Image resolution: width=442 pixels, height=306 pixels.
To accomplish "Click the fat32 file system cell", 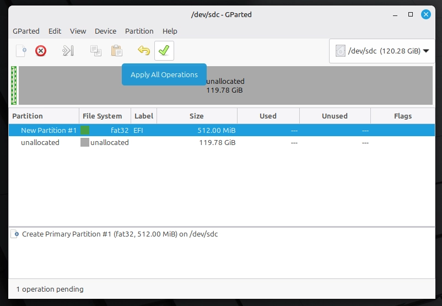I will [120, 130].
